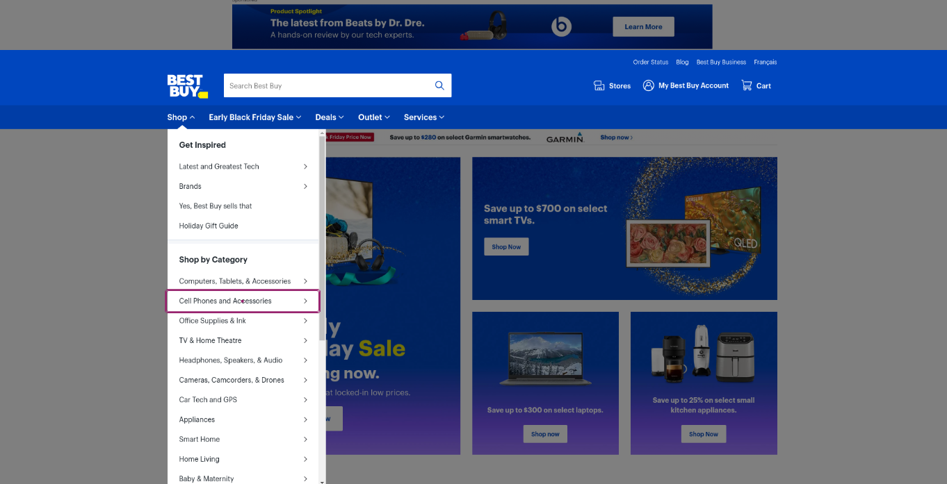
Task: Click the Garmin logo
Action: pos(565,138)
